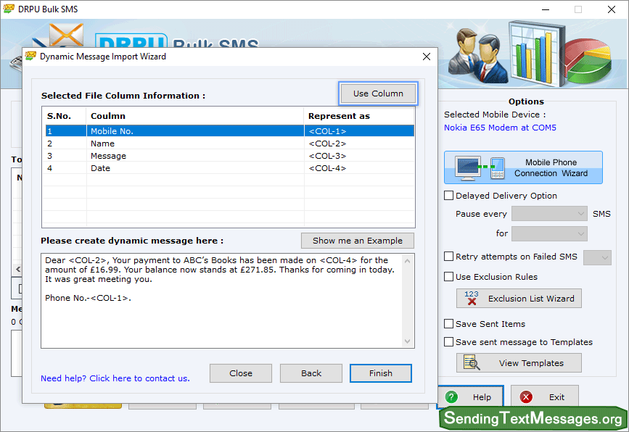Click the <COL-4> represent-as cell

327,168
